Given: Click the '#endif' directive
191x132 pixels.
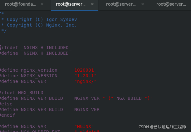Looking at the screenshot, I should pos(7,115).
